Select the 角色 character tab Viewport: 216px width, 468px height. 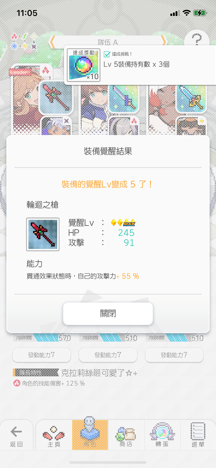(90, 435)
